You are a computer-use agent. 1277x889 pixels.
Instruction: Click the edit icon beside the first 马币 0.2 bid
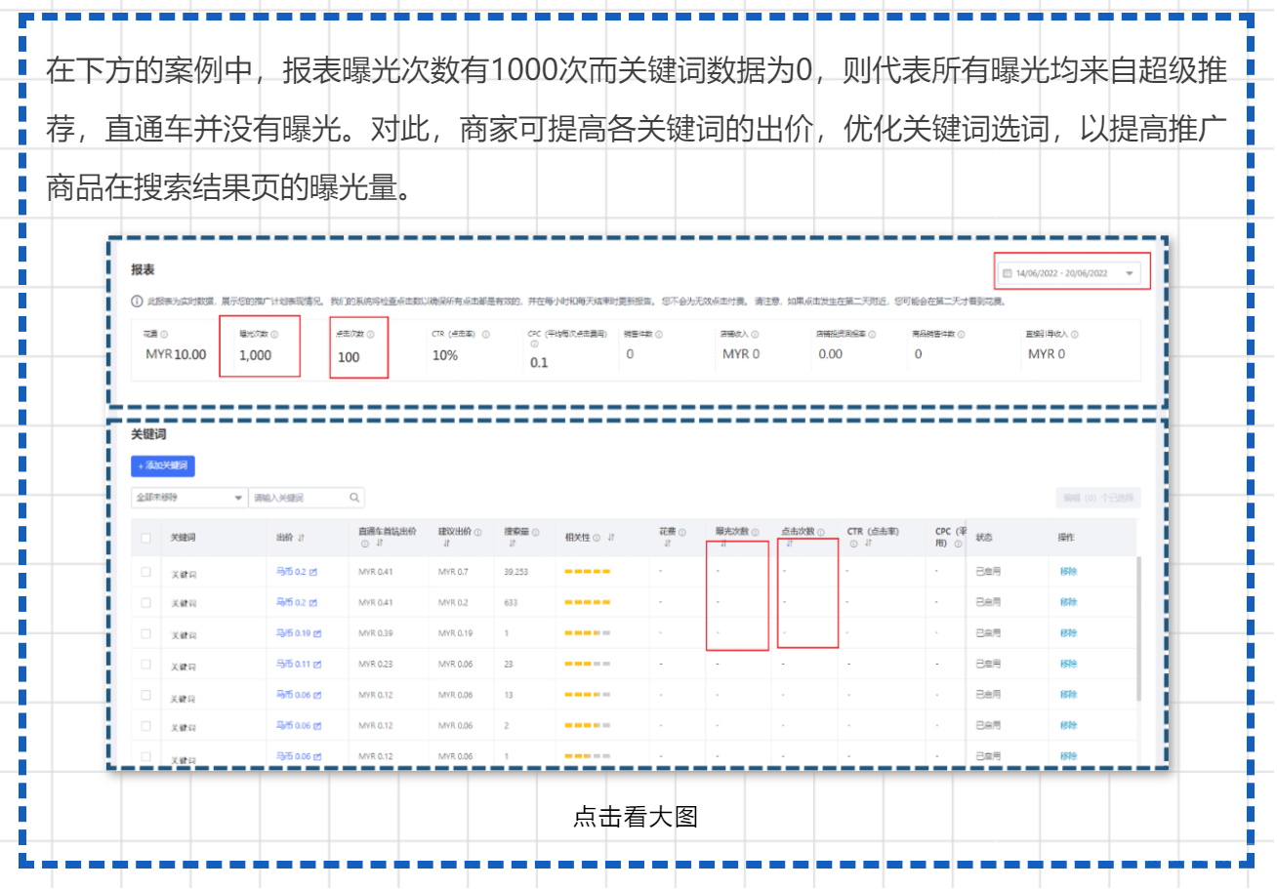click(312, 572)
